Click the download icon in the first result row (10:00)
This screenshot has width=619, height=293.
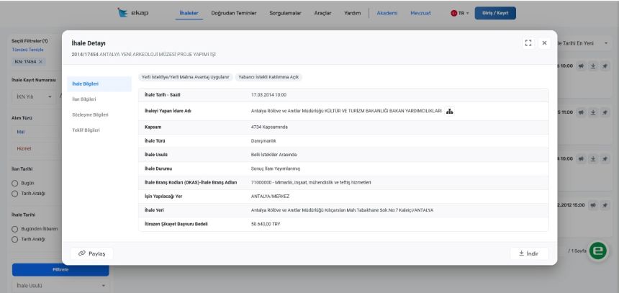pos(593,66)
